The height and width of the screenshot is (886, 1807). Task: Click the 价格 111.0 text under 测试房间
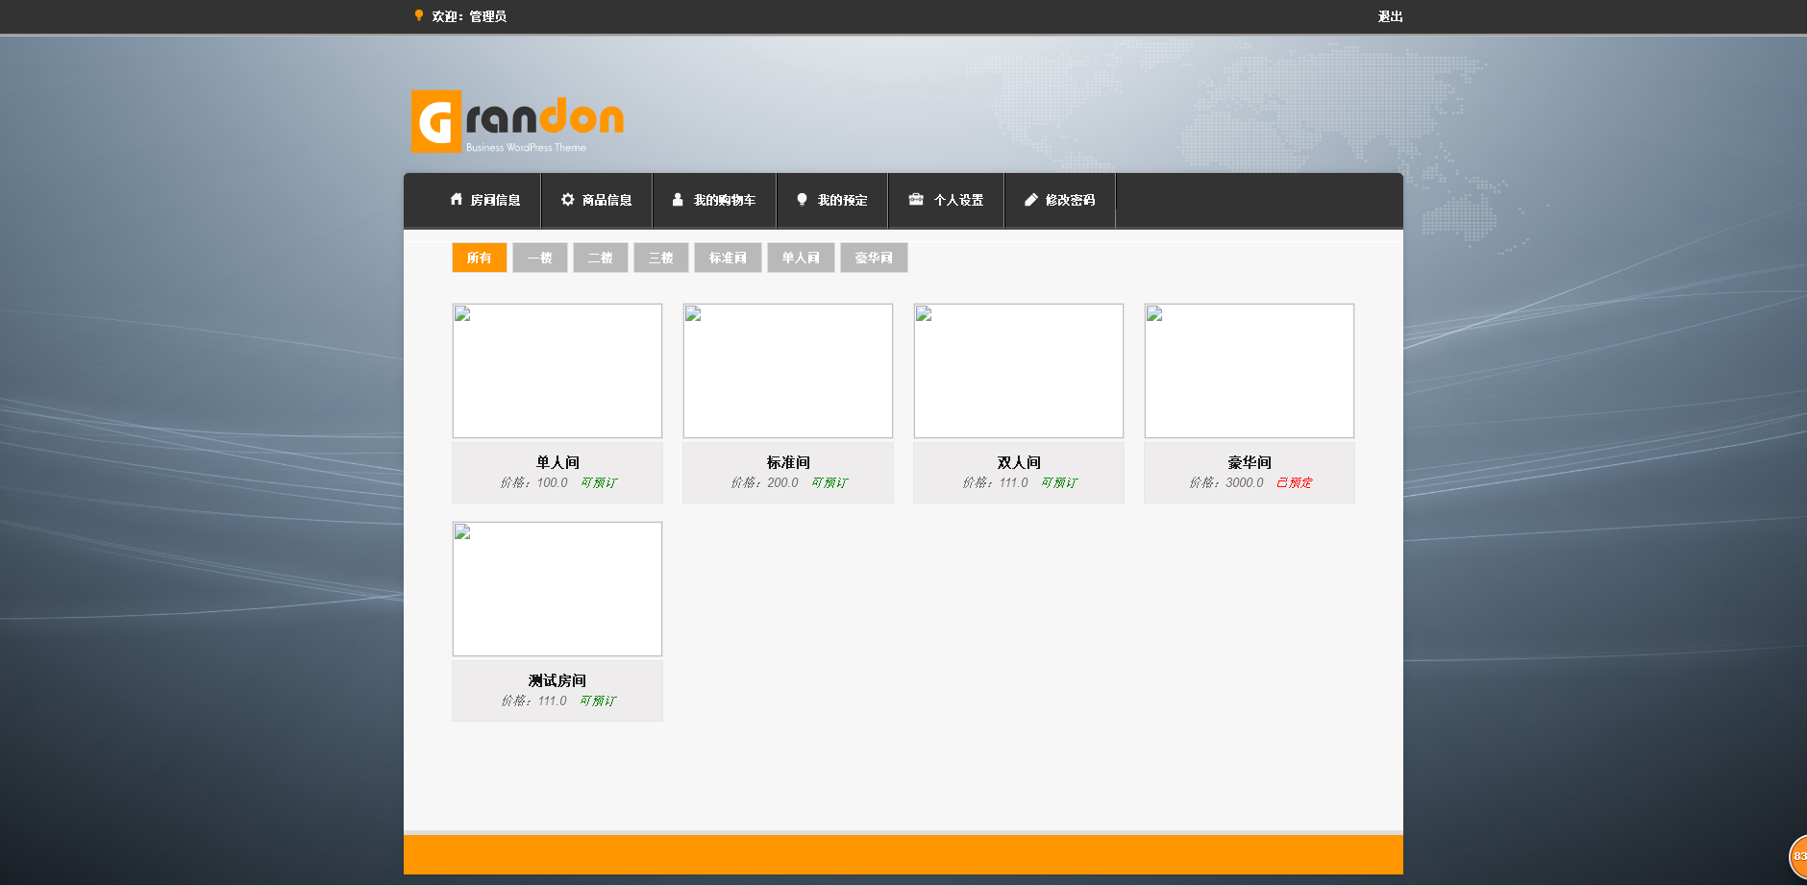pos(533,701)
